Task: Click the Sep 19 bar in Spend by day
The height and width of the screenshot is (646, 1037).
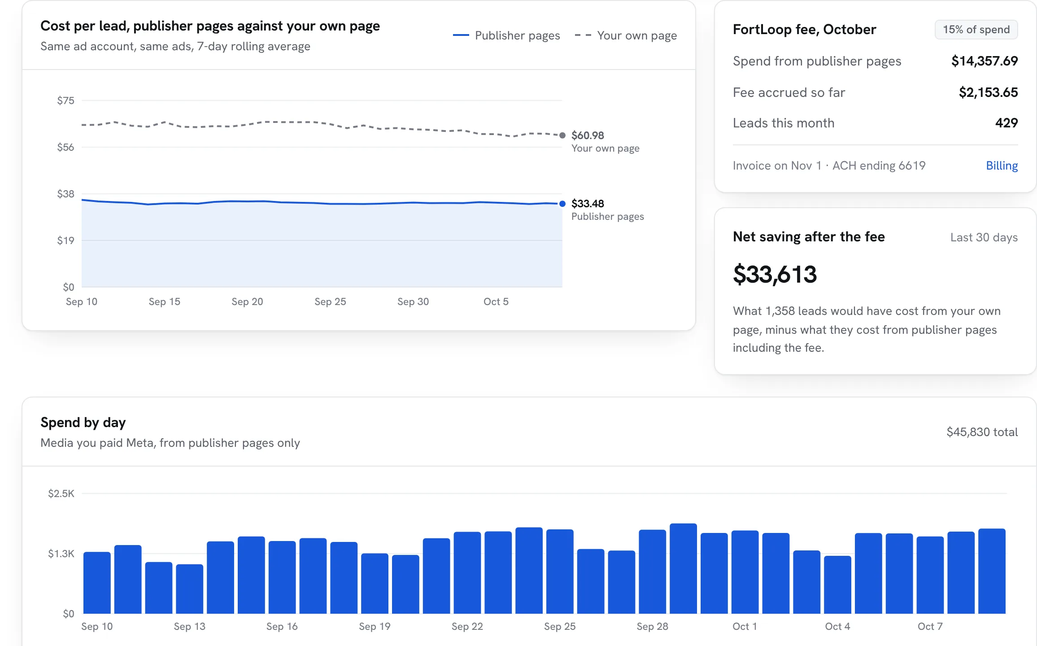Action: click(375, 583)
